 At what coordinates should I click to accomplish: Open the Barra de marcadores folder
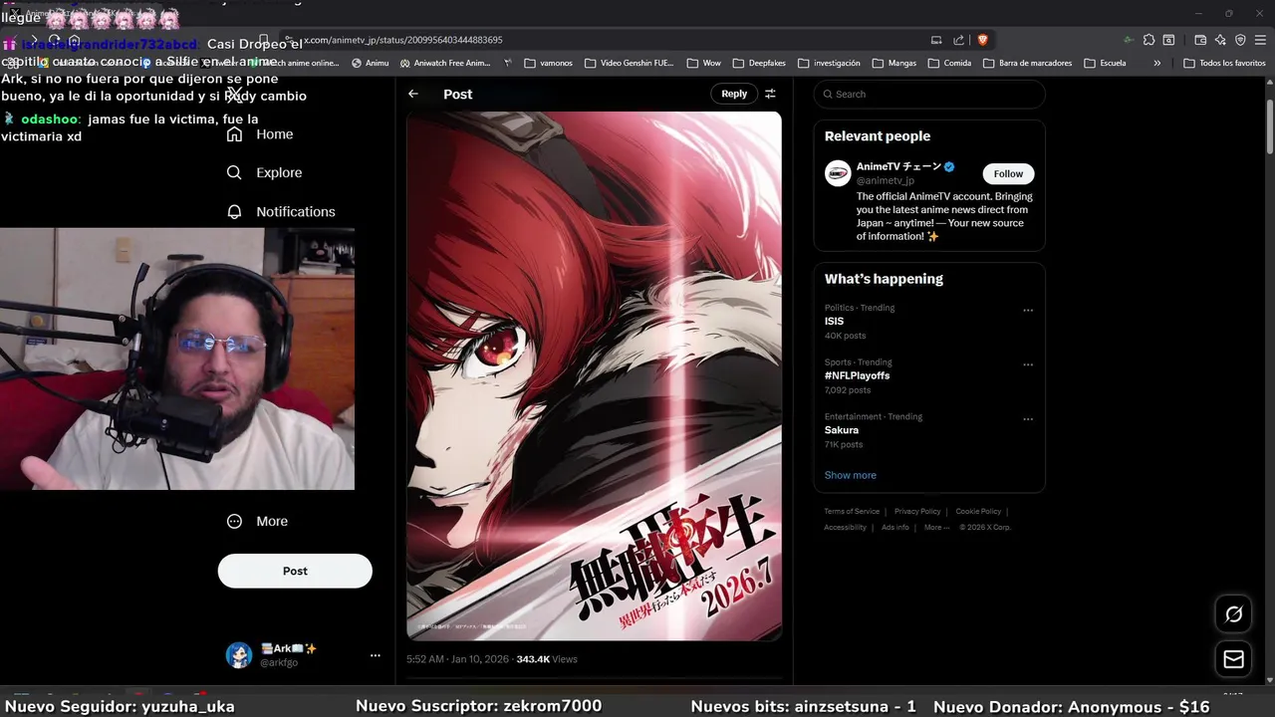tap(1027, 63)
